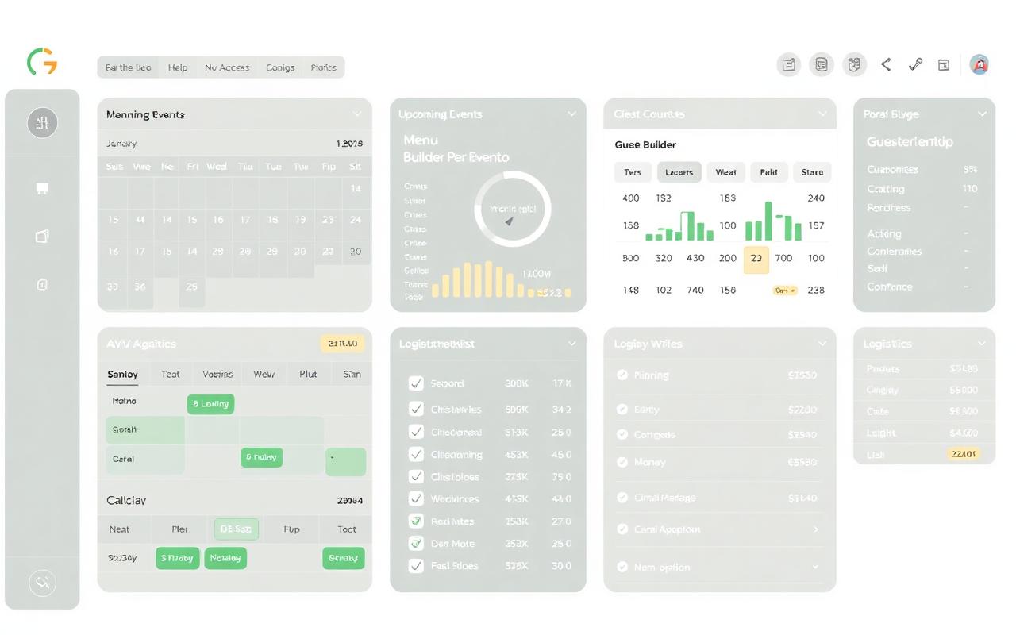
Task: Click the check icon next to Plinning
Action: (622, 375)
